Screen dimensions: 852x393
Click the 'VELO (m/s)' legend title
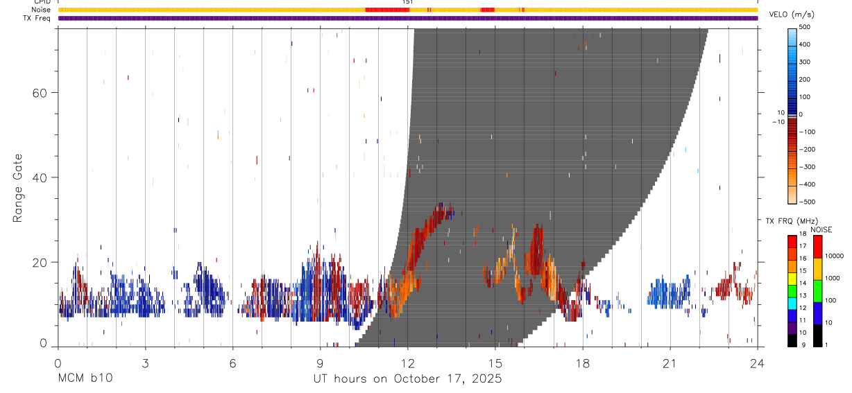791,15
